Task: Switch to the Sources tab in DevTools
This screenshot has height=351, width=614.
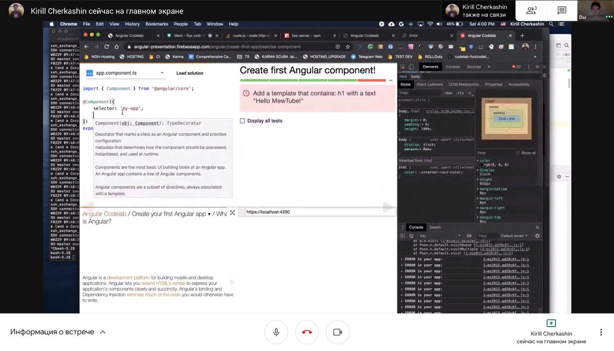Action: pos(474,67)
